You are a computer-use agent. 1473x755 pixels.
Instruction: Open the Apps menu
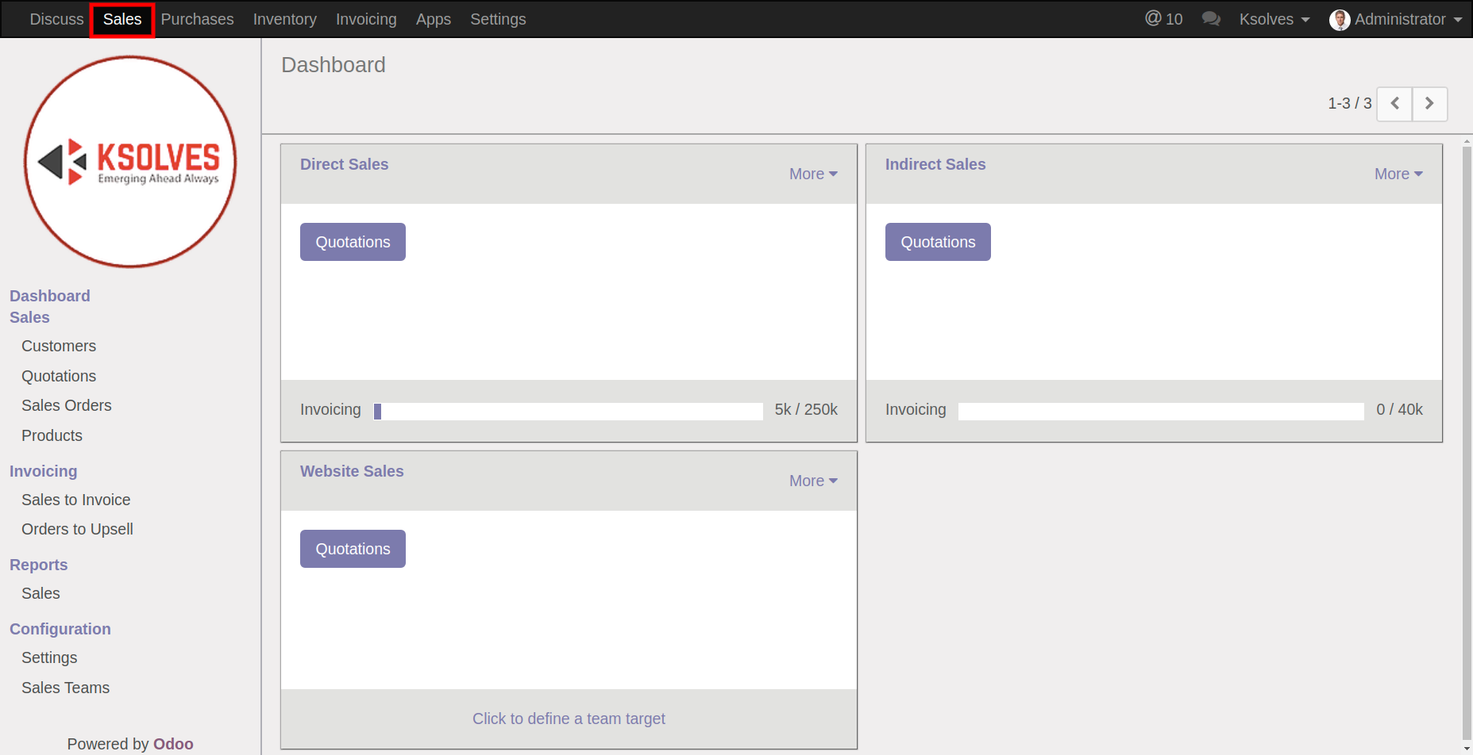tap(433, 19)
